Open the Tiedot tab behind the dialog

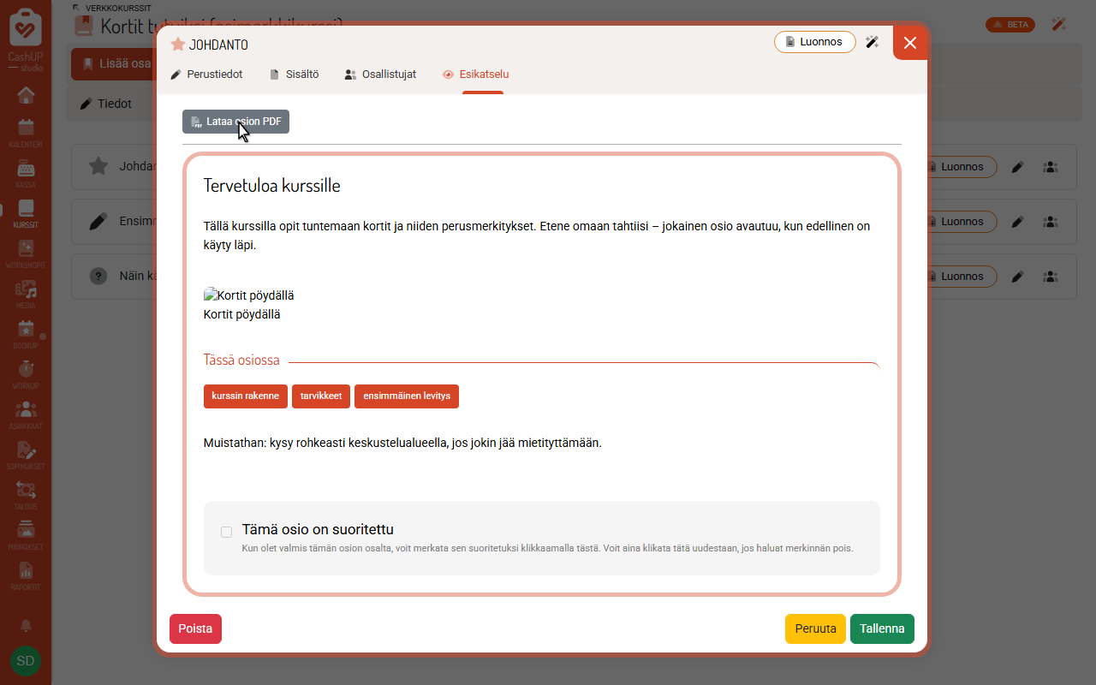[106, 104]
